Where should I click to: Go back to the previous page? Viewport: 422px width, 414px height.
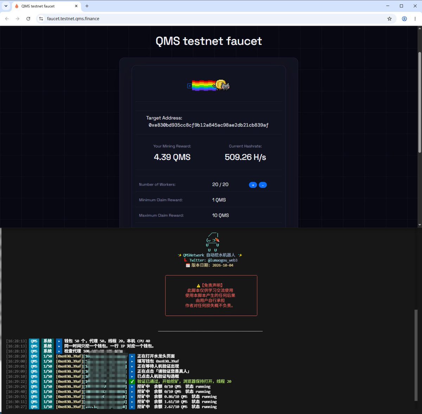point(7,19)
